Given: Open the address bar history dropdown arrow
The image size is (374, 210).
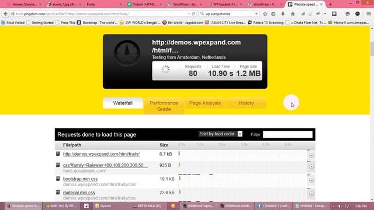Looking at the screenshot, I should tap(188, 14).
